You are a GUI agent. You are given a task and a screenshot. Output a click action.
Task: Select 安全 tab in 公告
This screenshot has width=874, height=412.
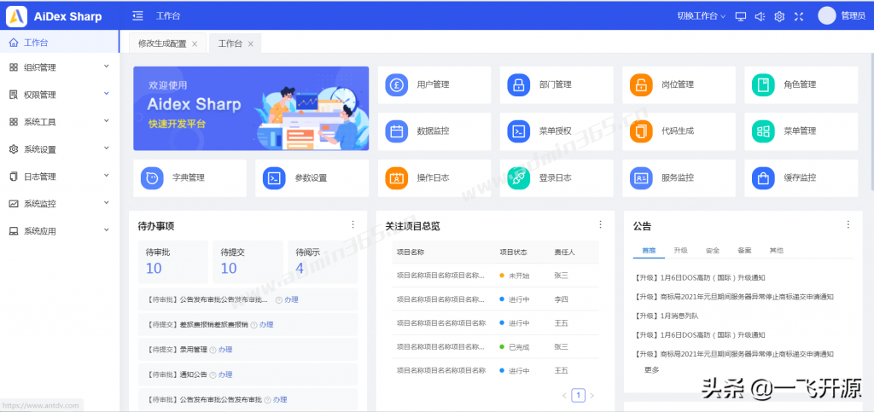713,251
